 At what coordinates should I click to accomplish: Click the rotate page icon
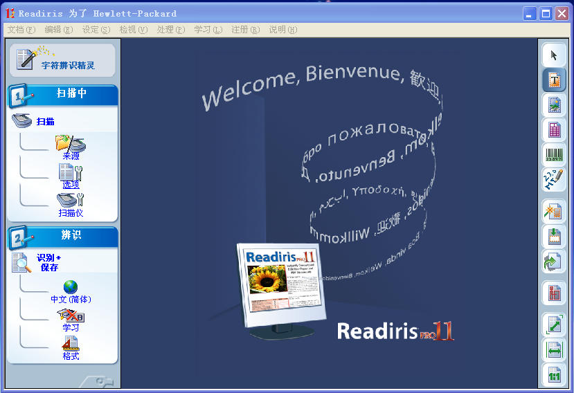tap(554, 262)
